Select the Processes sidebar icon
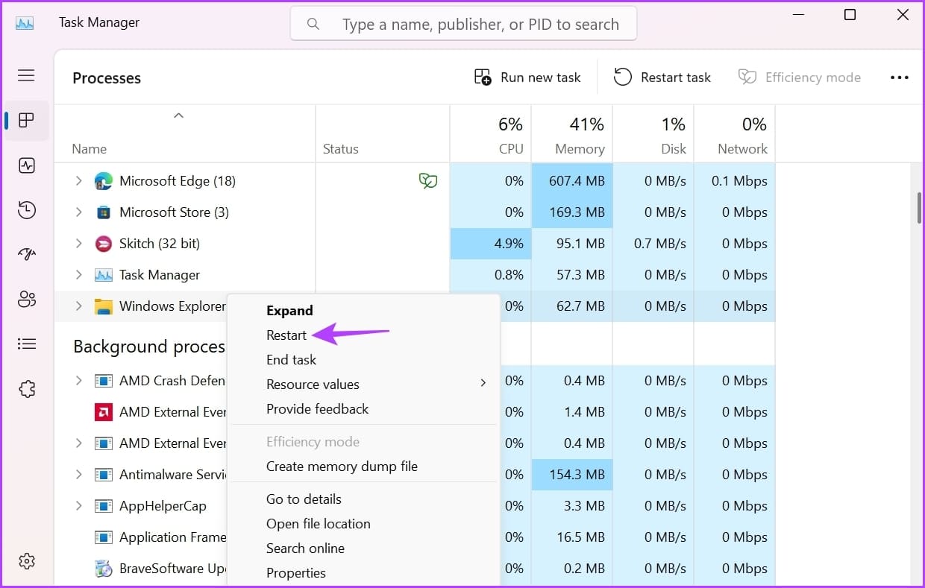The height and width of the screenshot is (588, 925). coord(27,120)
